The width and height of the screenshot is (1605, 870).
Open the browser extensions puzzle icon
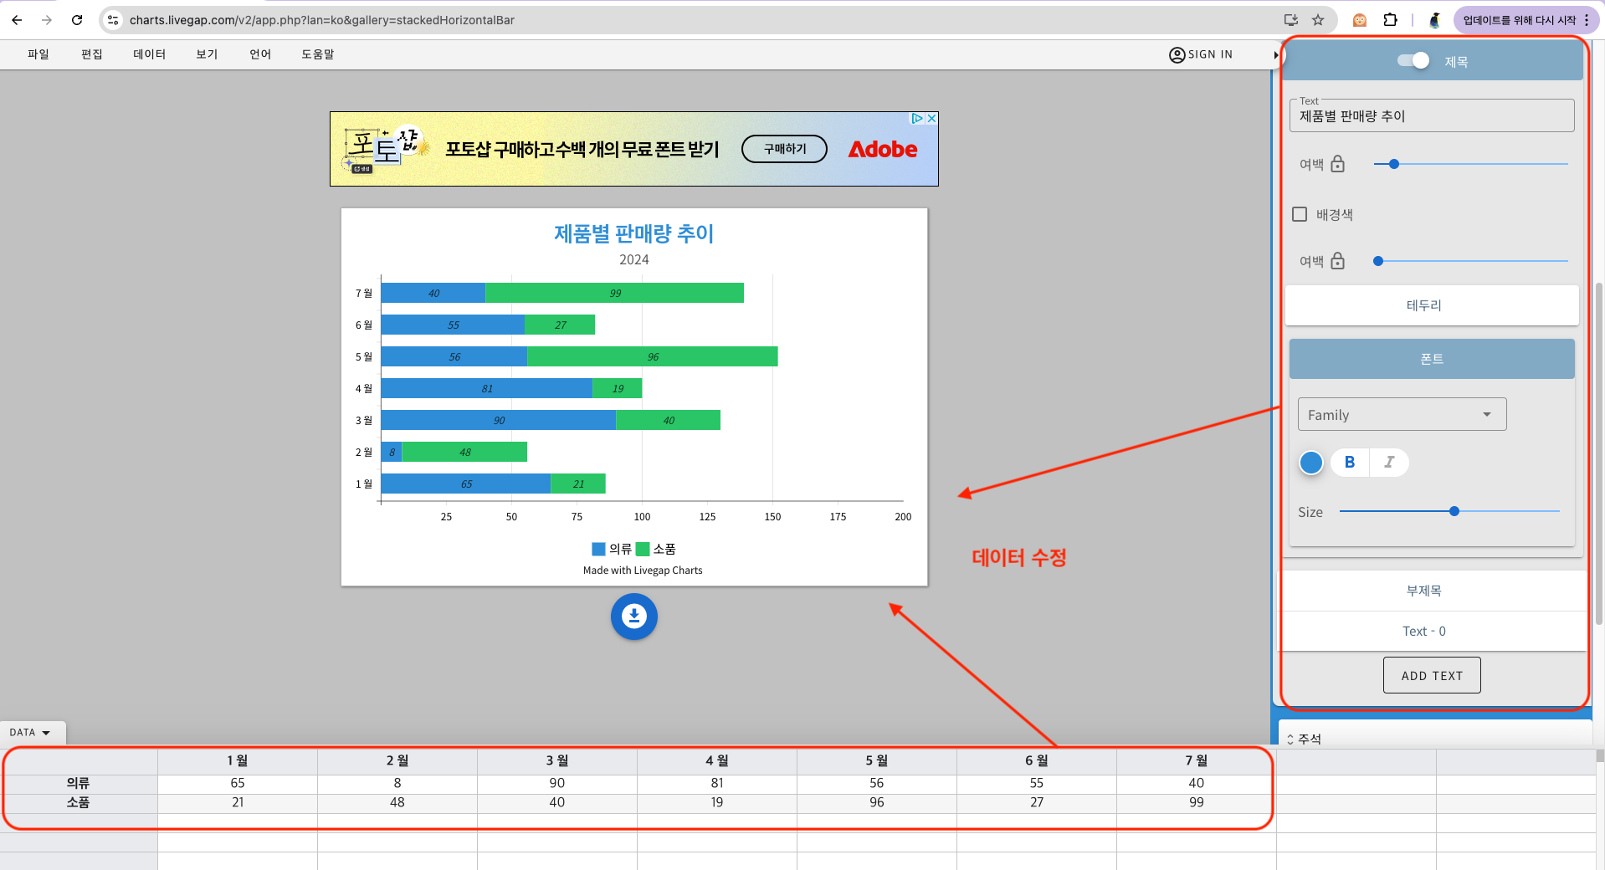click(x=1390, y=20)
